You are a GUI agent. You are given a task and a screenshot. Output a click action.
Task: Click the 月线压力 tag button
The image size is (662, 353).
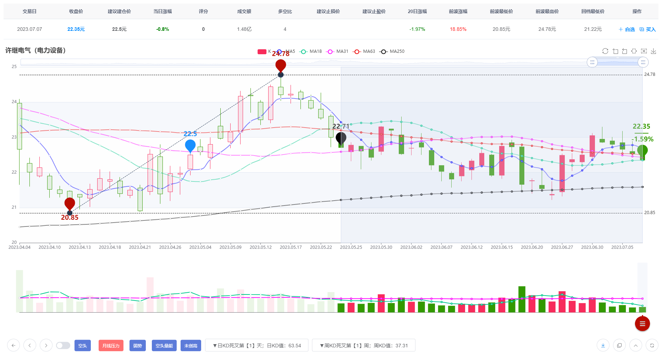pyautogui.click(x=111, y=346)
